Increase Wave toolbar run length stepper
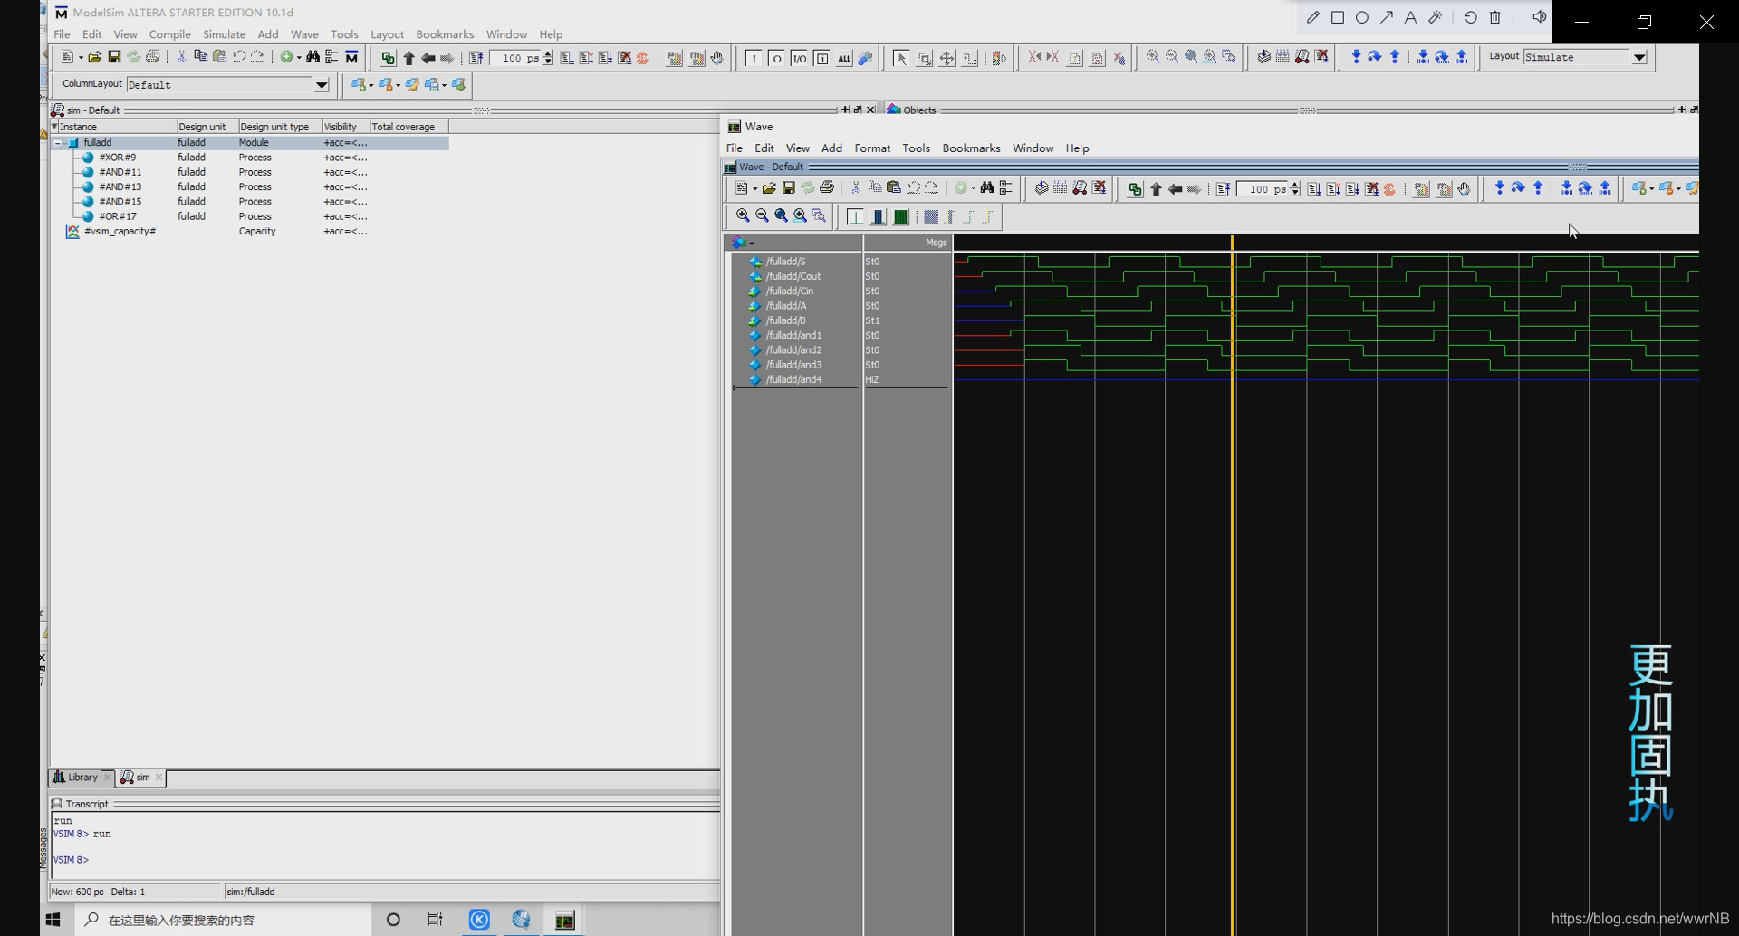Image resolution: width=1739 pixels, height=936 pixels. point(1295,186)
